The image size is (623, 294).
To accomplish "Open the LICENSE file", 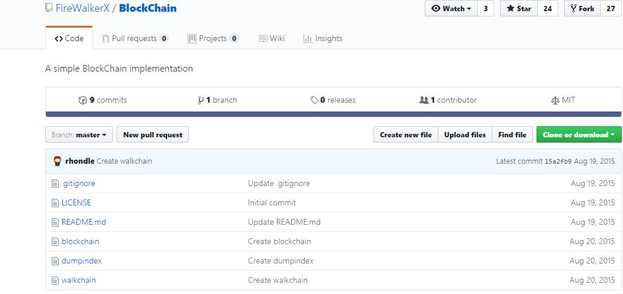I will click(x=76, y=202).
